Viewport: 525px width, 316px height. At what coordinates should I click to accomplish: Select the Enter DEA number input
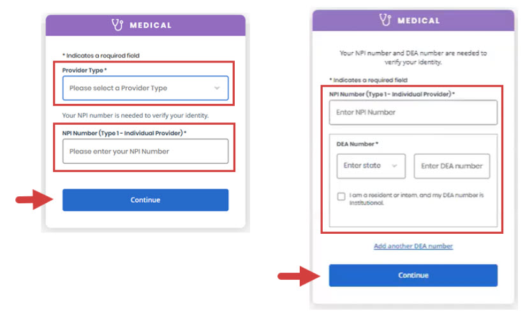(452, 166)
